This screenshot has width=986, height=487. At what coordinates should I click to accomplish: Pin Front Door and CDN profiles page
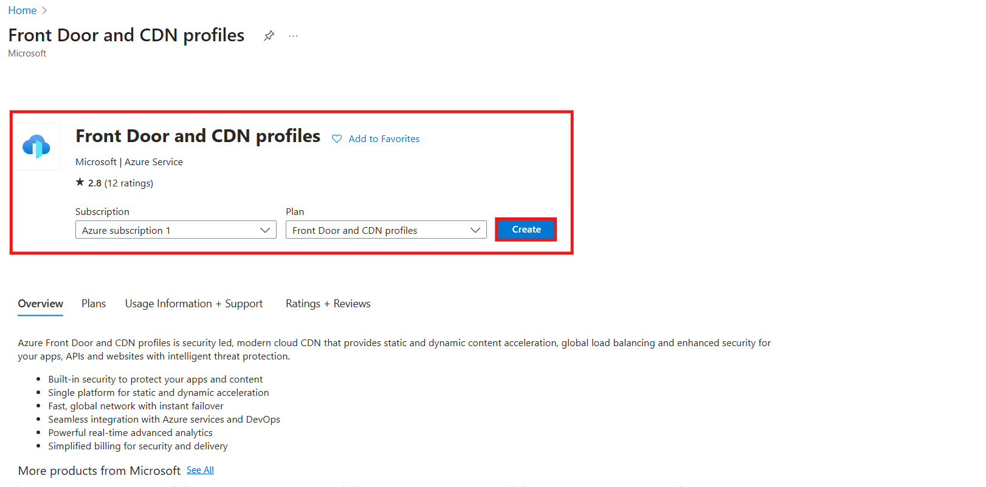coord(269,35)
